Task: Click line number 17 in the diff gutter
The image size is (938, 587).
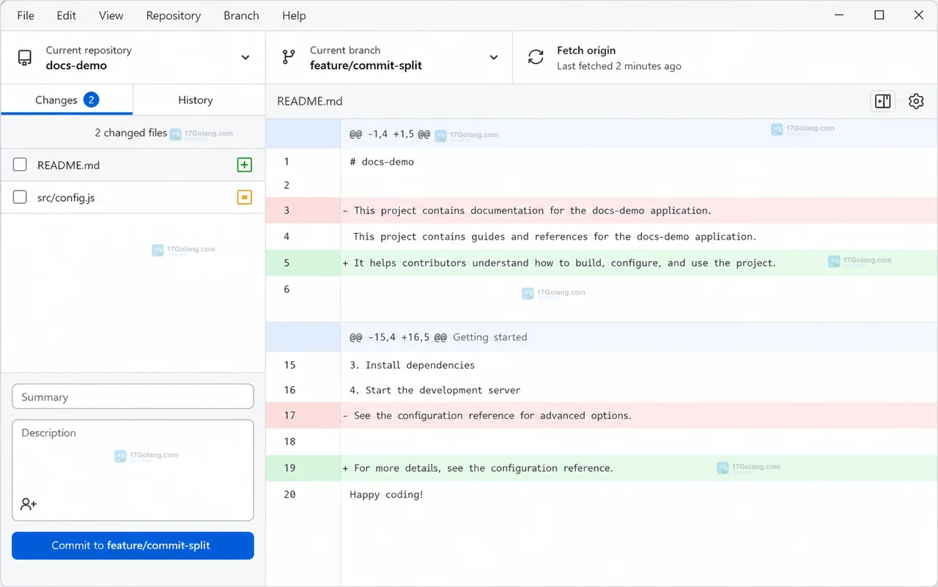Action: click(289, 415)
